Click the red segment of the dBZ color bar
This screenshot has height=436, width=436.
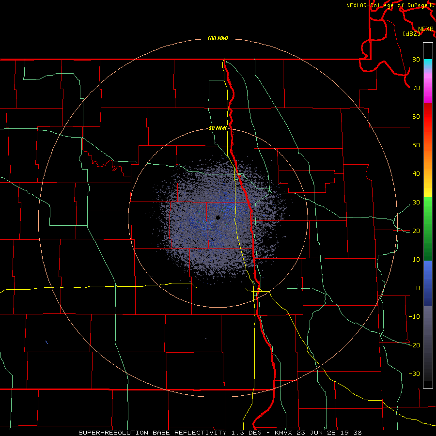[428, 117]
